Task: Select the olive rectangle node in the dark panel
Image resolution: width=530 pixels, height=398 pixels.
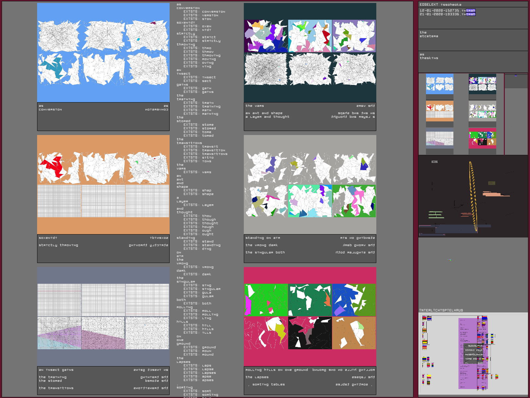Action: coord(492,183)
